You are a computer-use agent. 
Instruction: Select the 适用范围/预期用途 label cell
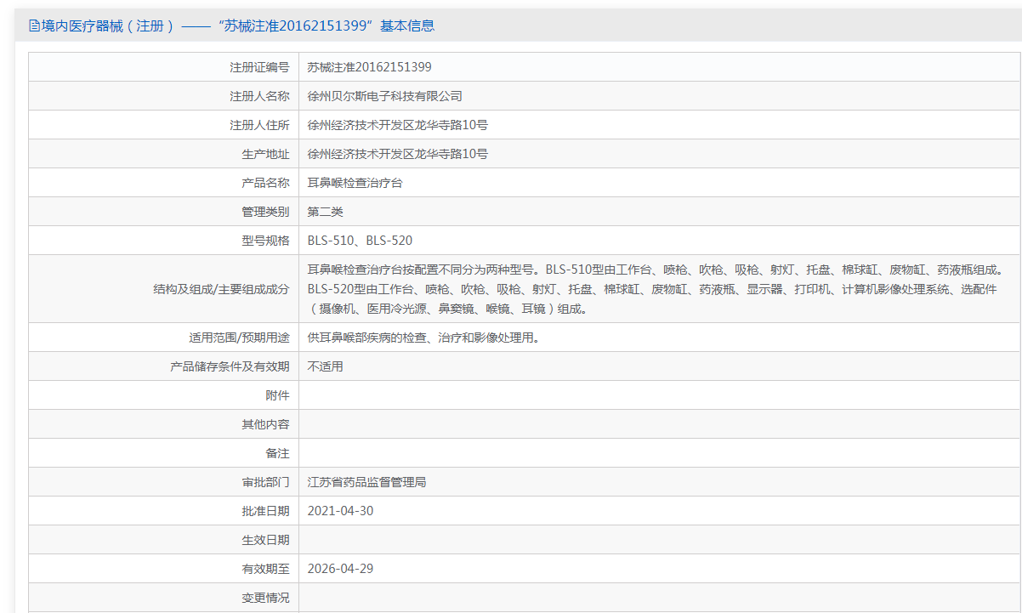(163, 338)
